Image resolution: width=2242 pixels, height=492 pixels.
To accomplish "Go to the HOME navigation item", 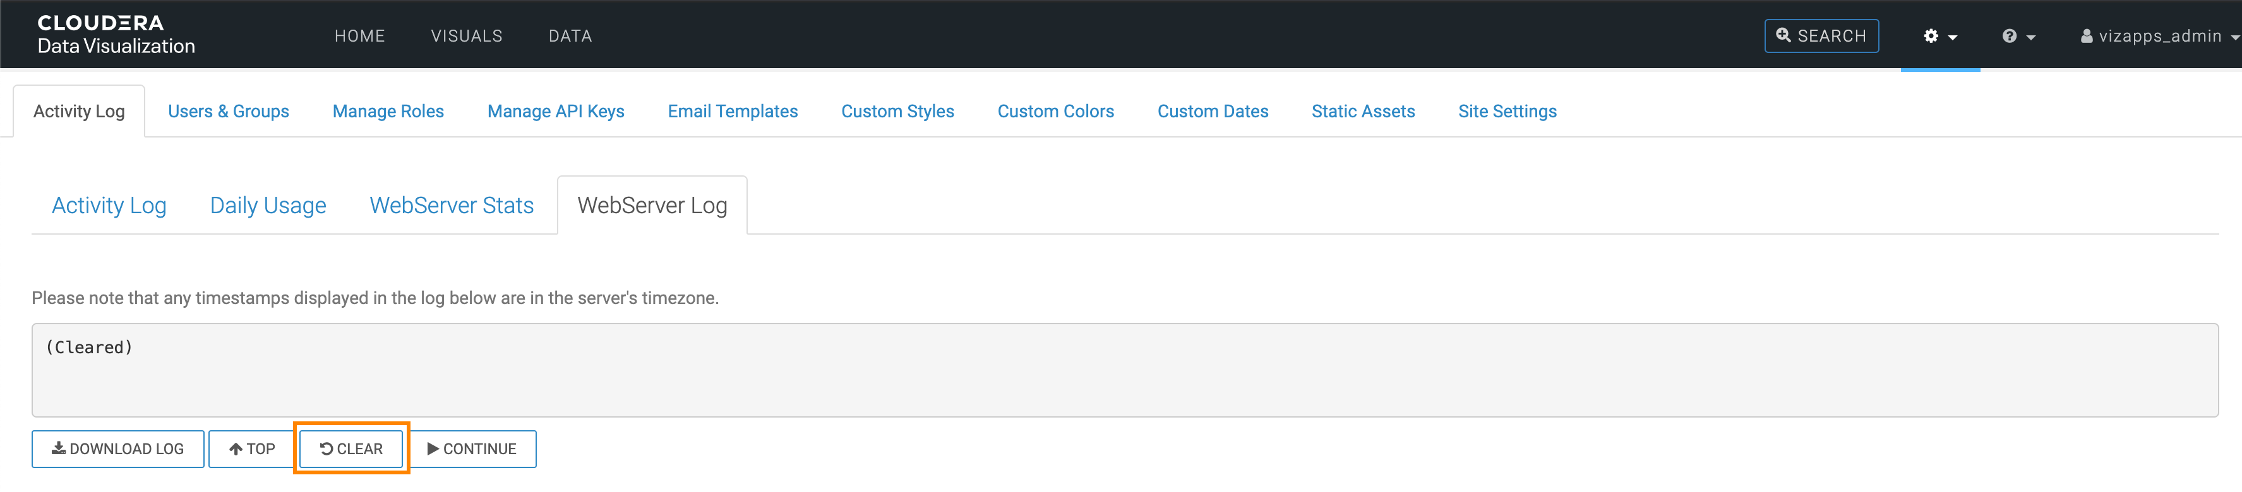I will pyautogui.click(x=359, y=37).
